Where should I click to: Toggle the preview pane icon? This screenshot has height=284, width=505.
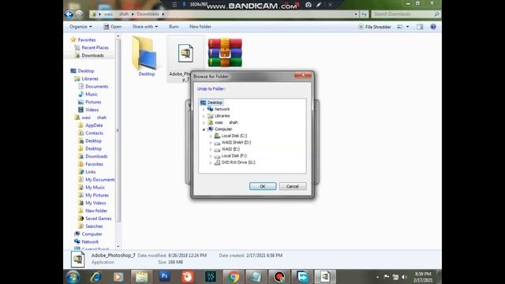pos(420,27)
